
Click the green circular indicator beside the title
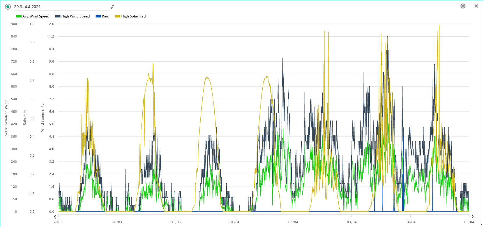pyautogui.click(x=8, y=7)
